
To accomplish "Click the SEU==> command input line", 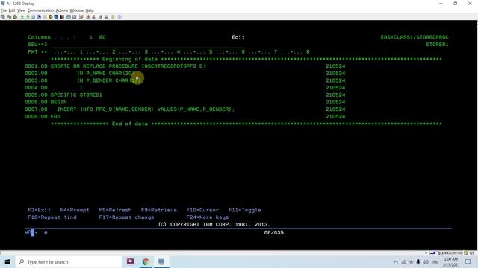I will click(x=148, y=45).
